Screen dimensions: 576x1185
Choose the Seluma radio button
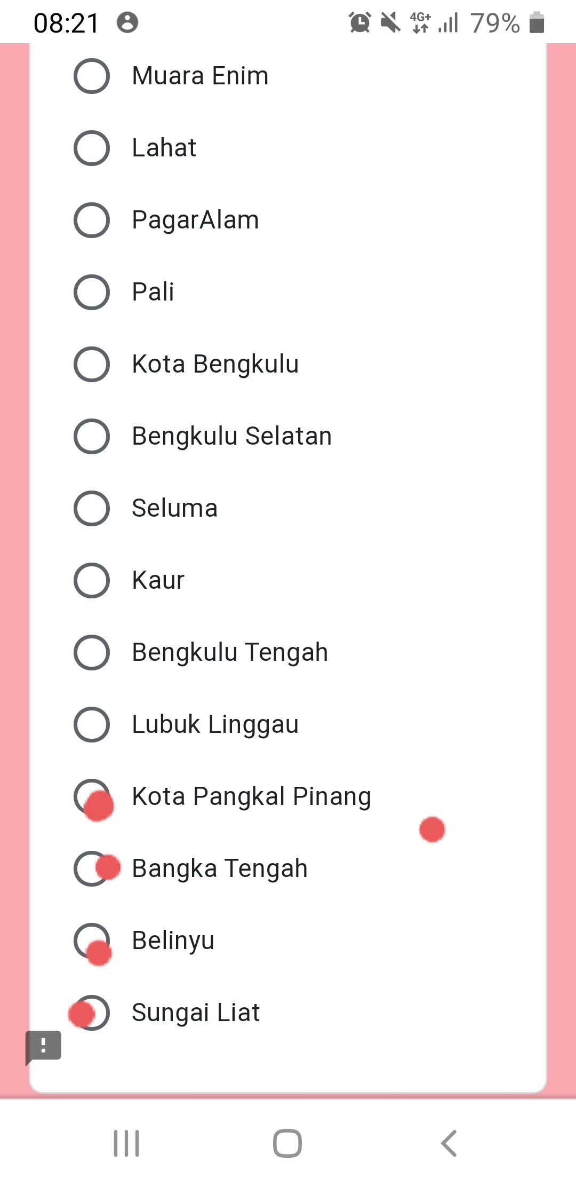[92, 508]
